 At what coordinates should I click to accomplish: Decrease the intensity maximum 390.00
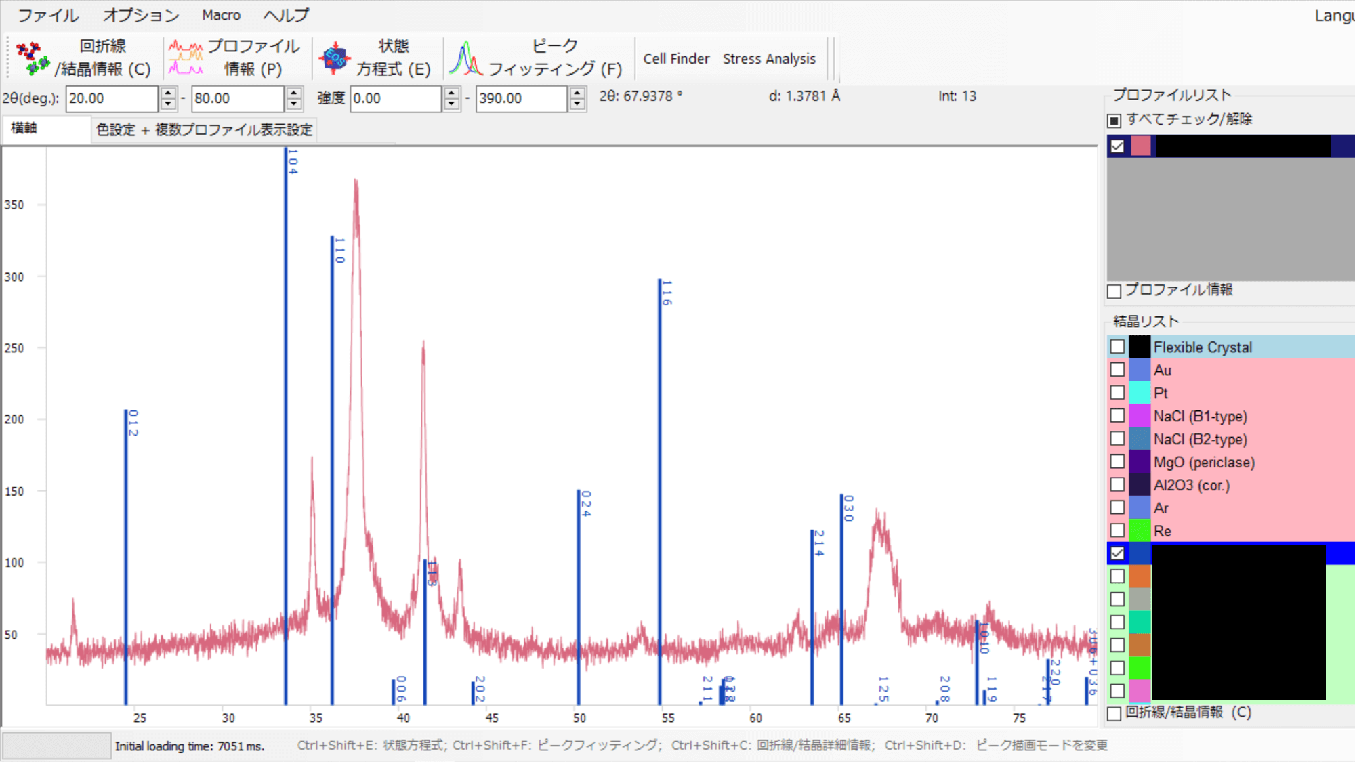click(x=577, y=104)
